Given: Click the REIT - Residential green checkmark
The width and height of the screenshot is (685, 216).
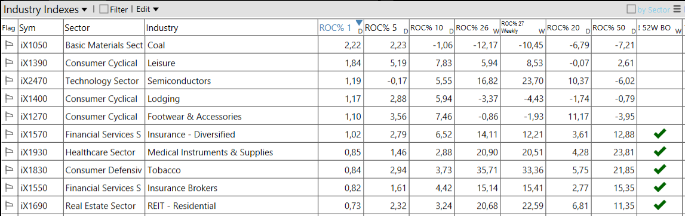Looking at the screenshot, I should 660,205.
